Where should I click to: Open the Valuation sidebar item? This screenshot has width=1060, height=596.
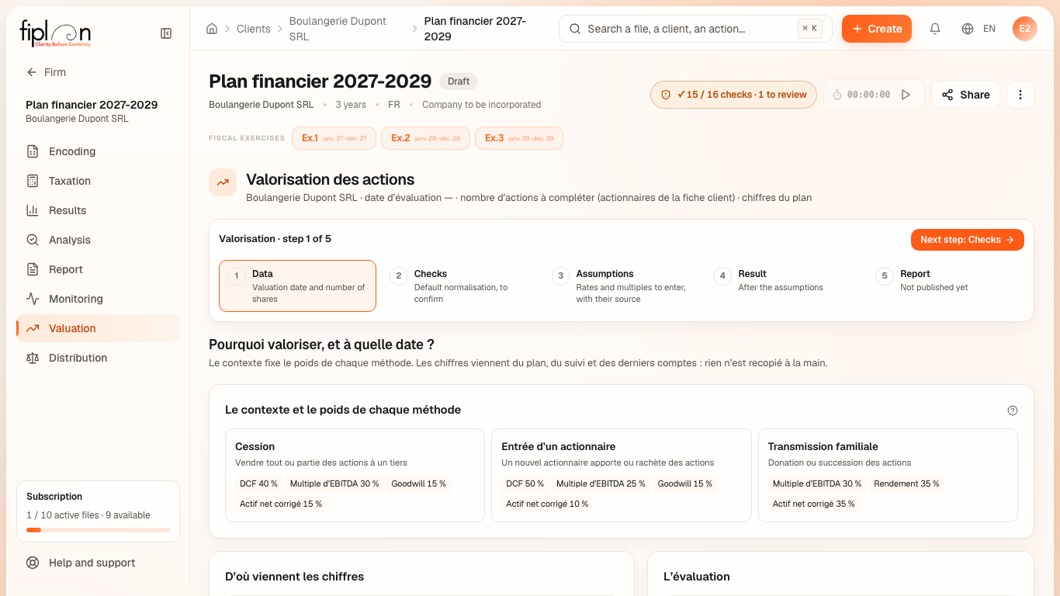[98, 328]
